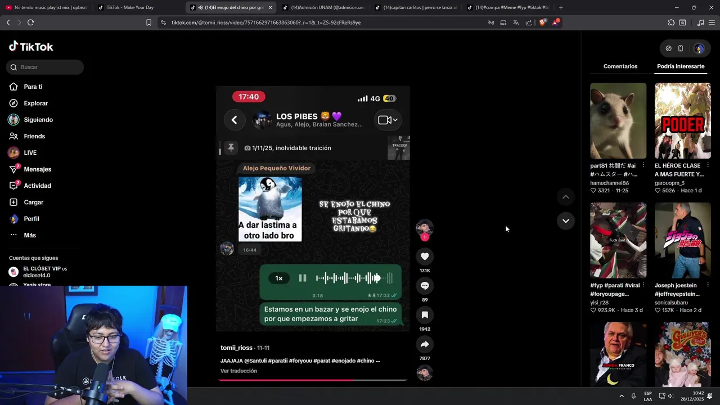720x405 pixels.
Task: Click the tomii_rioss username link
Action: pyautogui.click(x=237, y=348)
